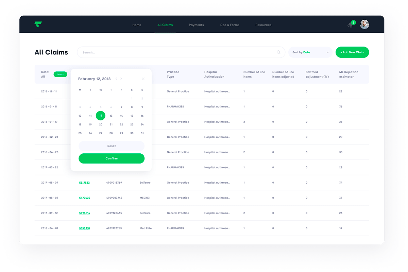Click number 4909003745

pyautogui.click(x=114, y=198)
